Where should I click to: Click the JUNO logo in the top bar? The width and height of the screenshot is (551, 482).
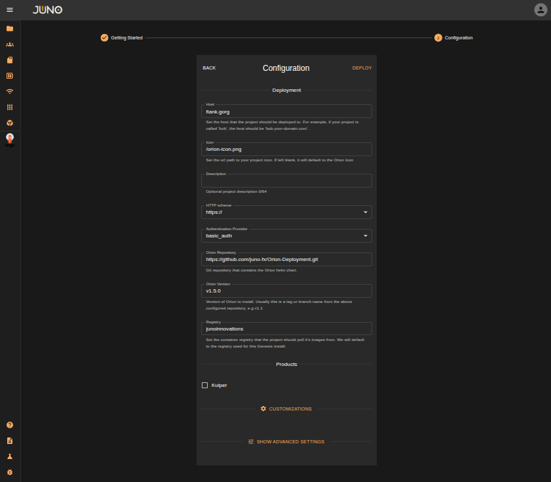47,10
